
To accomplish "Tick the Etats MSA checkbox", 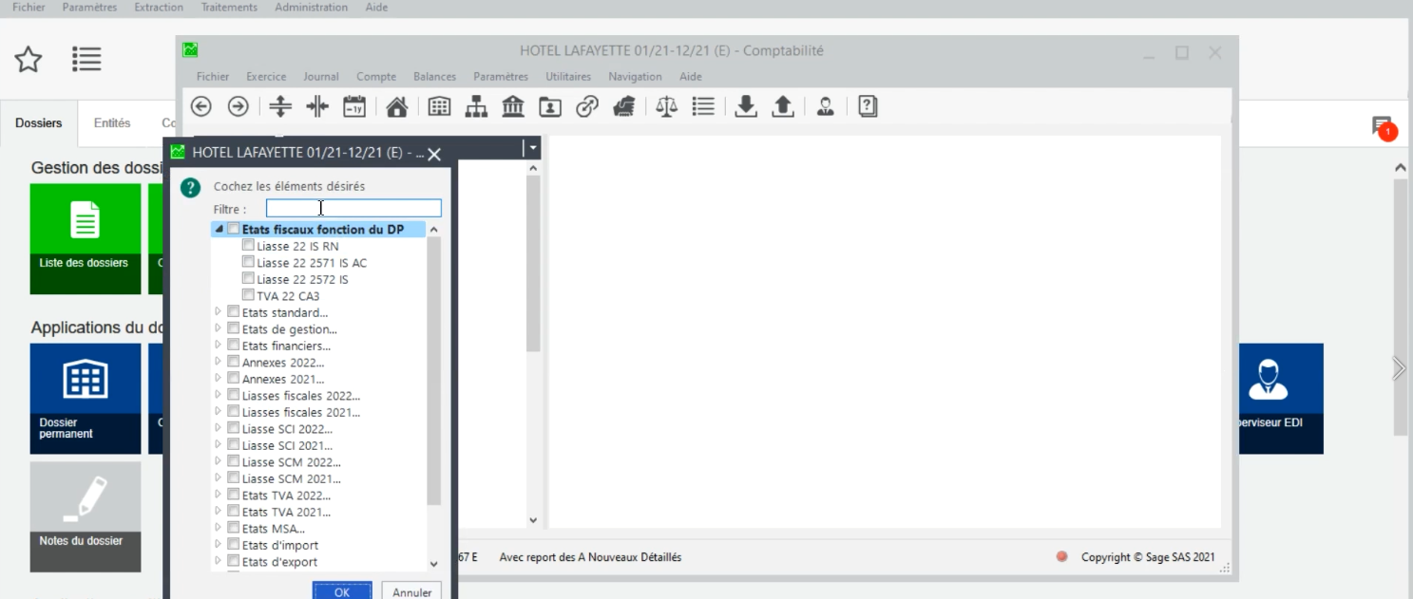I will (234, 528).
